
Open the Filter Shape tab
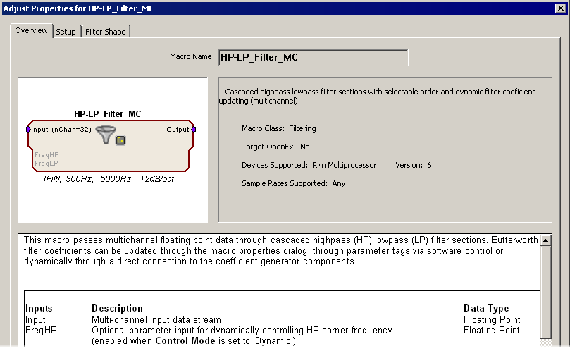tap(106, 32)
